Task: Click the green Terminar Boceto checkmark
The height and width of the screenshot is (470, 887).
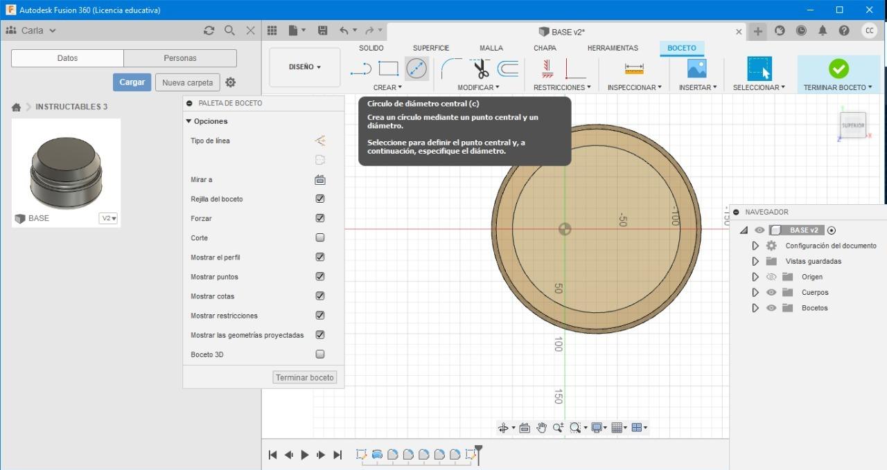Action: pyautogui.click(x=838, y=69)
